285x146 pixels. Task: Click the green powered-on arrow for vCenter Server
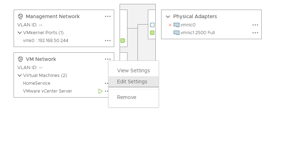click(x=101, y=91)
